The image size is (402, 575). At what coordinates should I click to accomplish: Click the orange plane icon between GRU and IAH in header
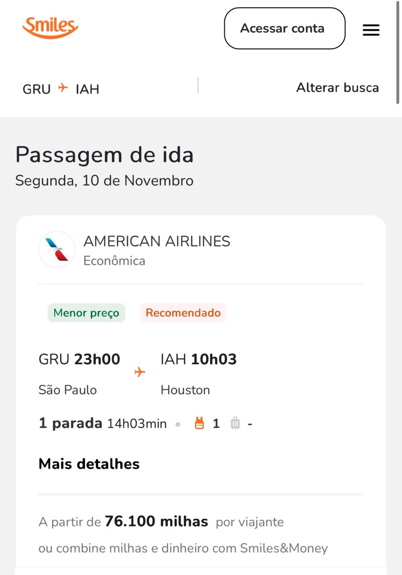coord(63,88)
